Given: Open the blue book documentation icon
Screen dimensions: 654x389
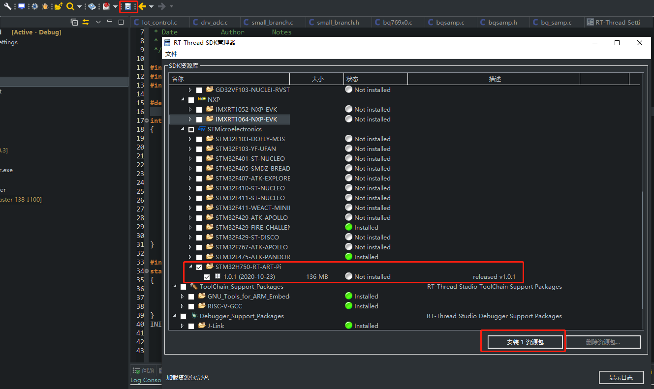Looking at the screenshot, I should (92, 6).
